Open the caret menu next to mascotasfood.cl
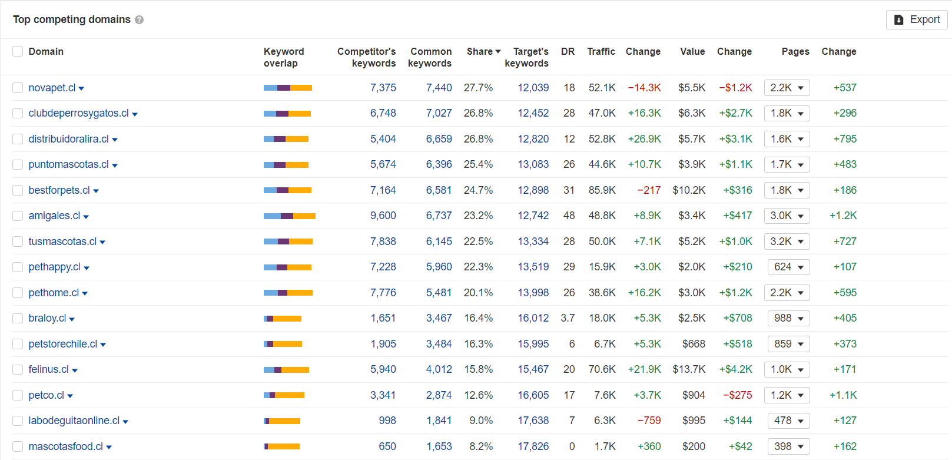Viewport: 952px width, 460px height. 109,448
